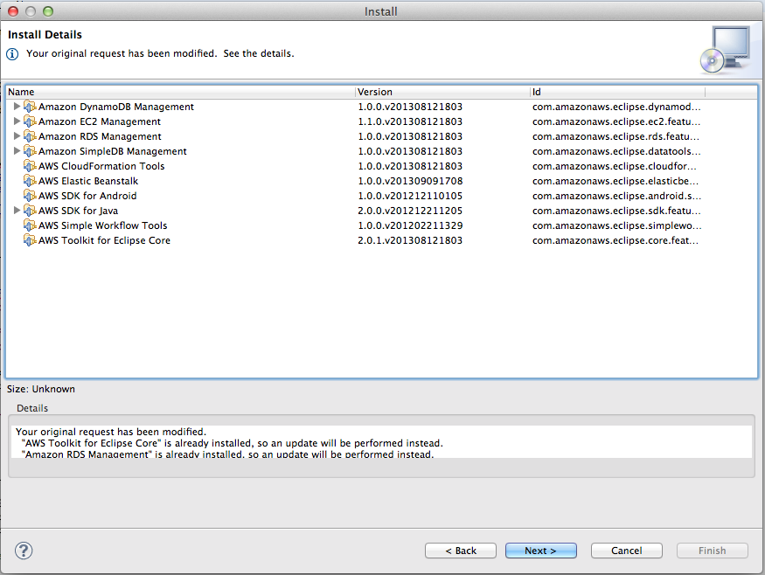Click version 1.1.0.v201308121803 of EC2 Management

[410, 121]
